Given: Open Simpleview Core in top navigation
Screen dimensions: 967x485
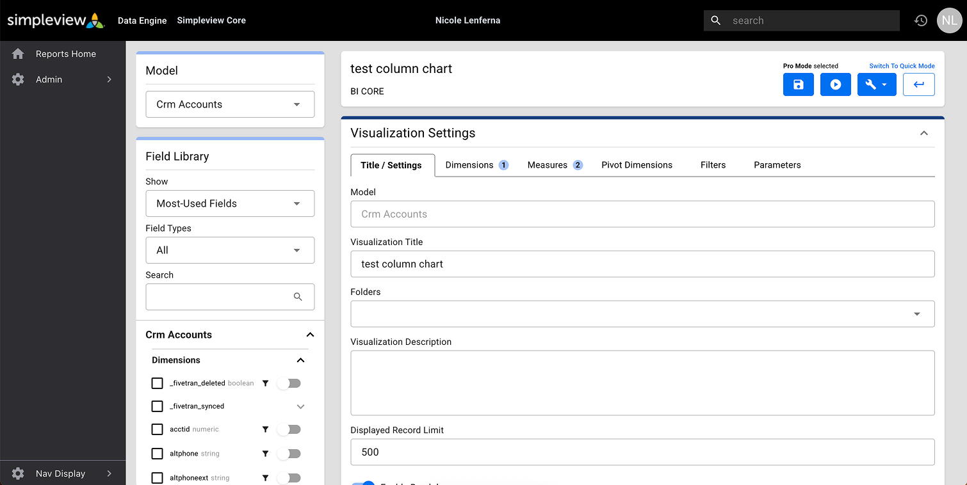Looking at the screenshot, I should tap(211, 20).
